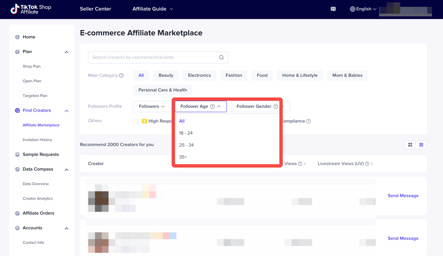
Task: Open the Followers dropdown filter
Action: pos(152,106)
